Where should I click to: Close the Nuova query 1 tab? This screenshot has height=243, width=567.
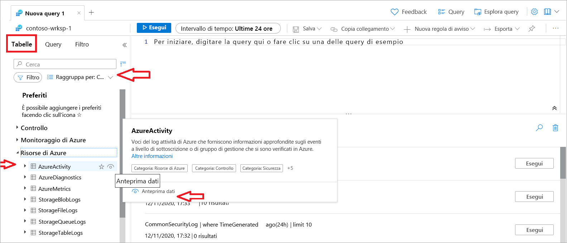pyautogui.click(x=79, y=13)
